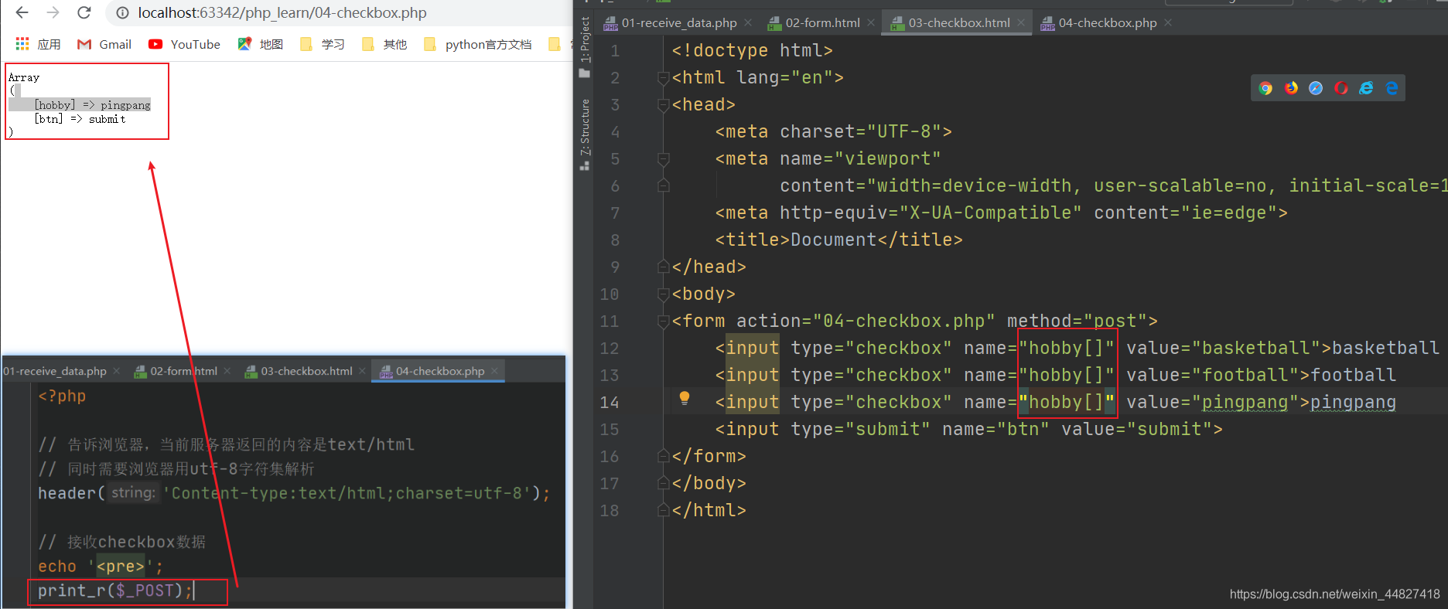The image size is (1448, 609).
Task: Click [btn] => submit output line
Action: (80, 119)
